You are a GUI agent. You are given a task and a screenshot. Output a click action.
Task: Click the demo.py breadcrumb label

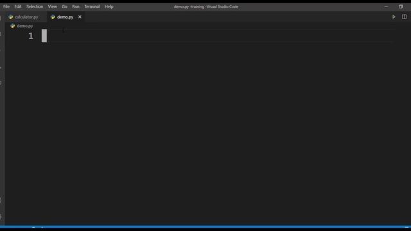pyautogui.click(x=25, y=26)
